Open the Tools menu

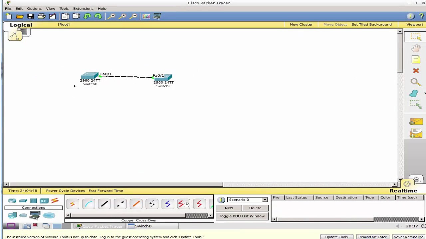pos(64,9)
